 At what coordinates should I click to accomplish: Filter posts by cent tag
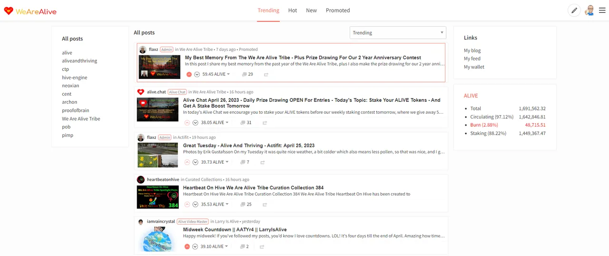67,94
